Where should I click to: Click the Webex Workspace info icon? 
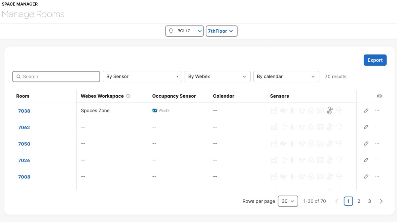point(128,96)
